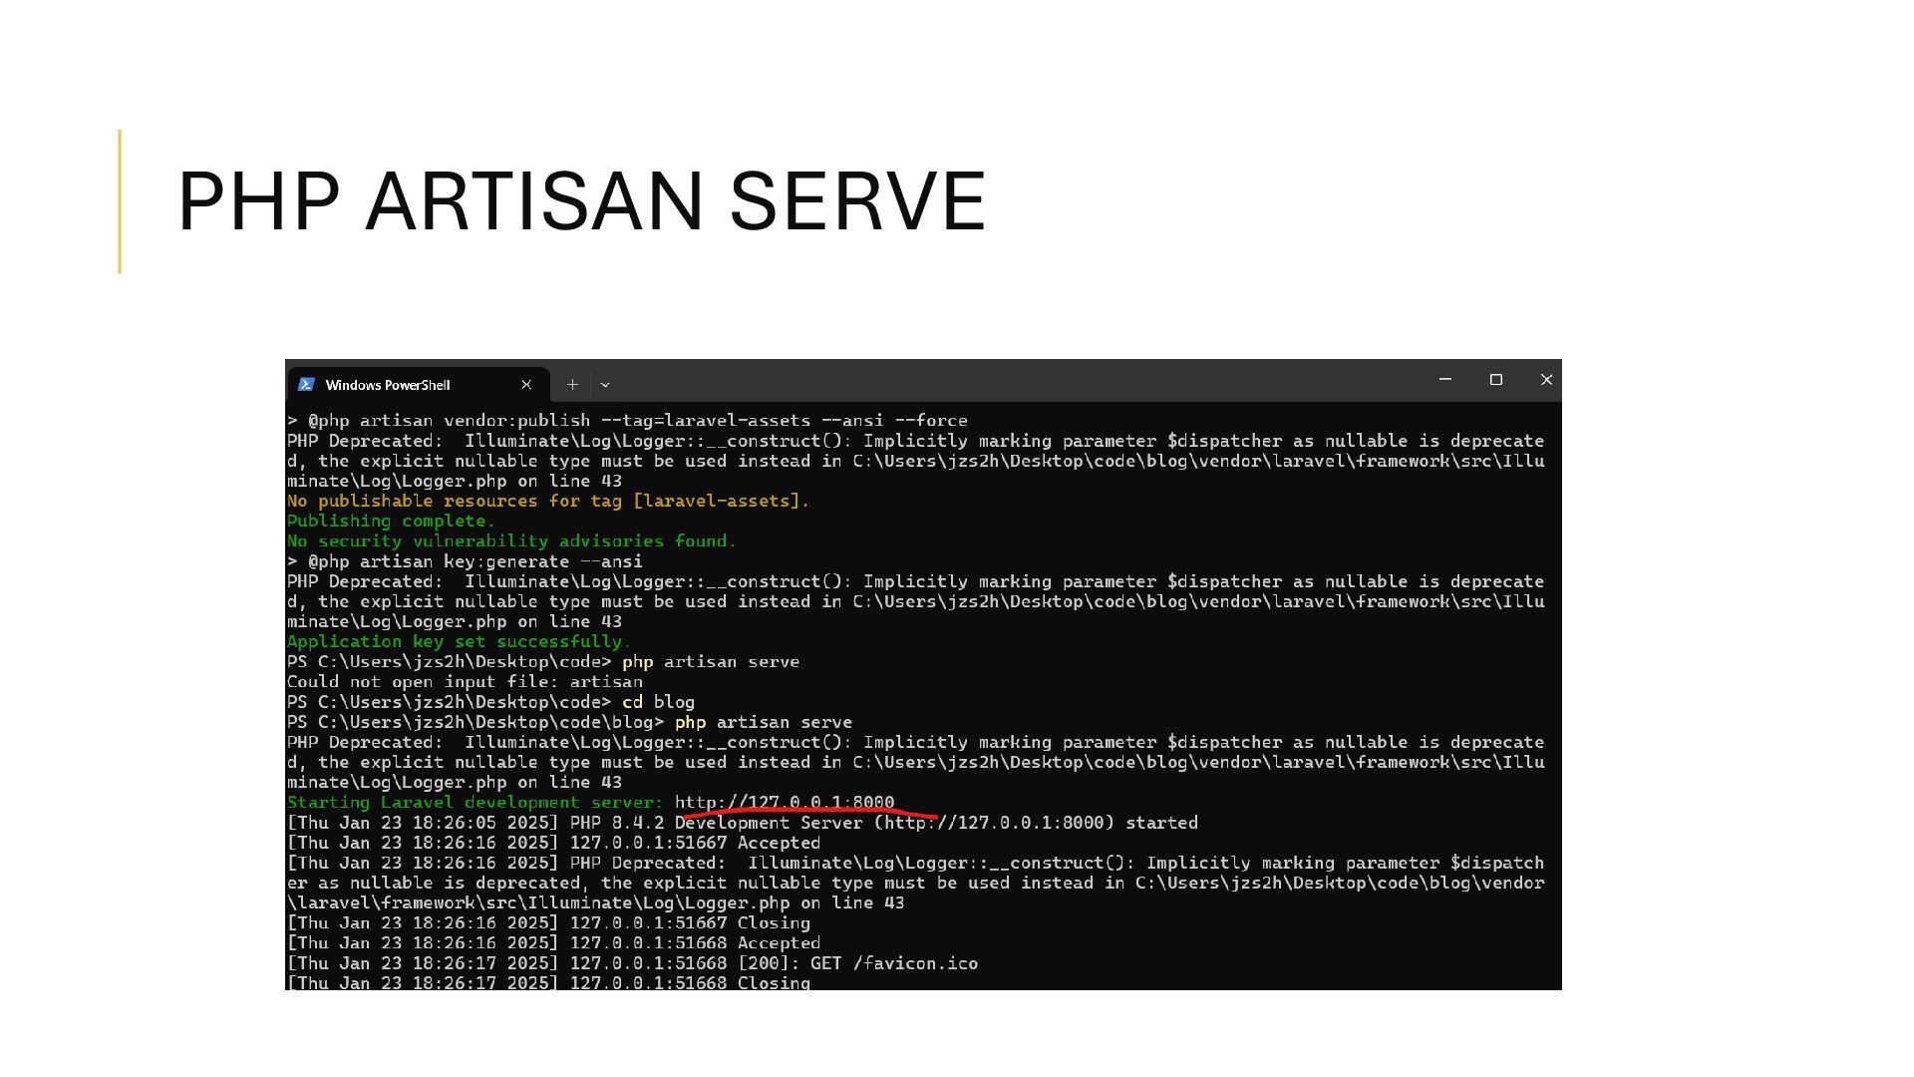Click the green-line http://127.0.0.1:8000 server URL
The height and width of the screenshot is (1077, 1914).
click(x=785, y=803)
